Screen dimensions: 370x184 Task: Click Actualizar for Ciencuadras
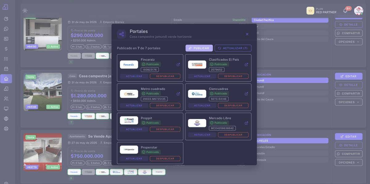click(x=202, y=105)
